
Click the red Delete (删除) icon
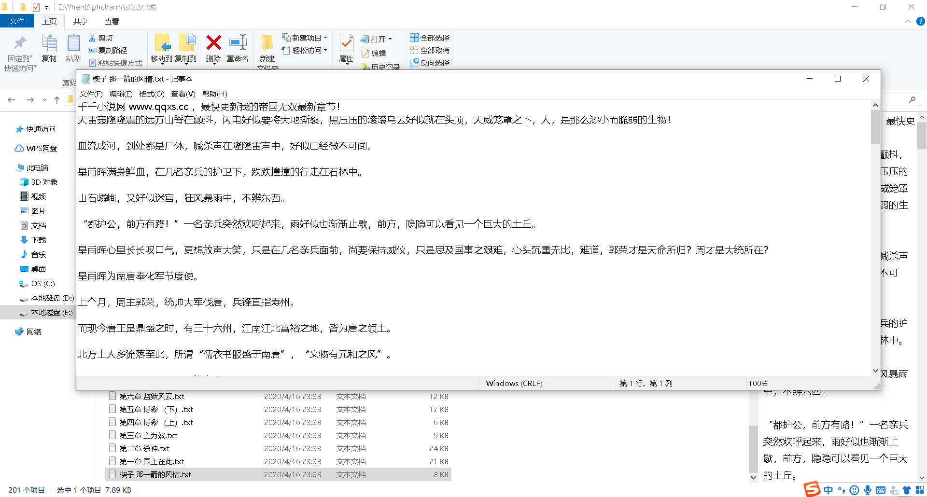coord(213,43)
